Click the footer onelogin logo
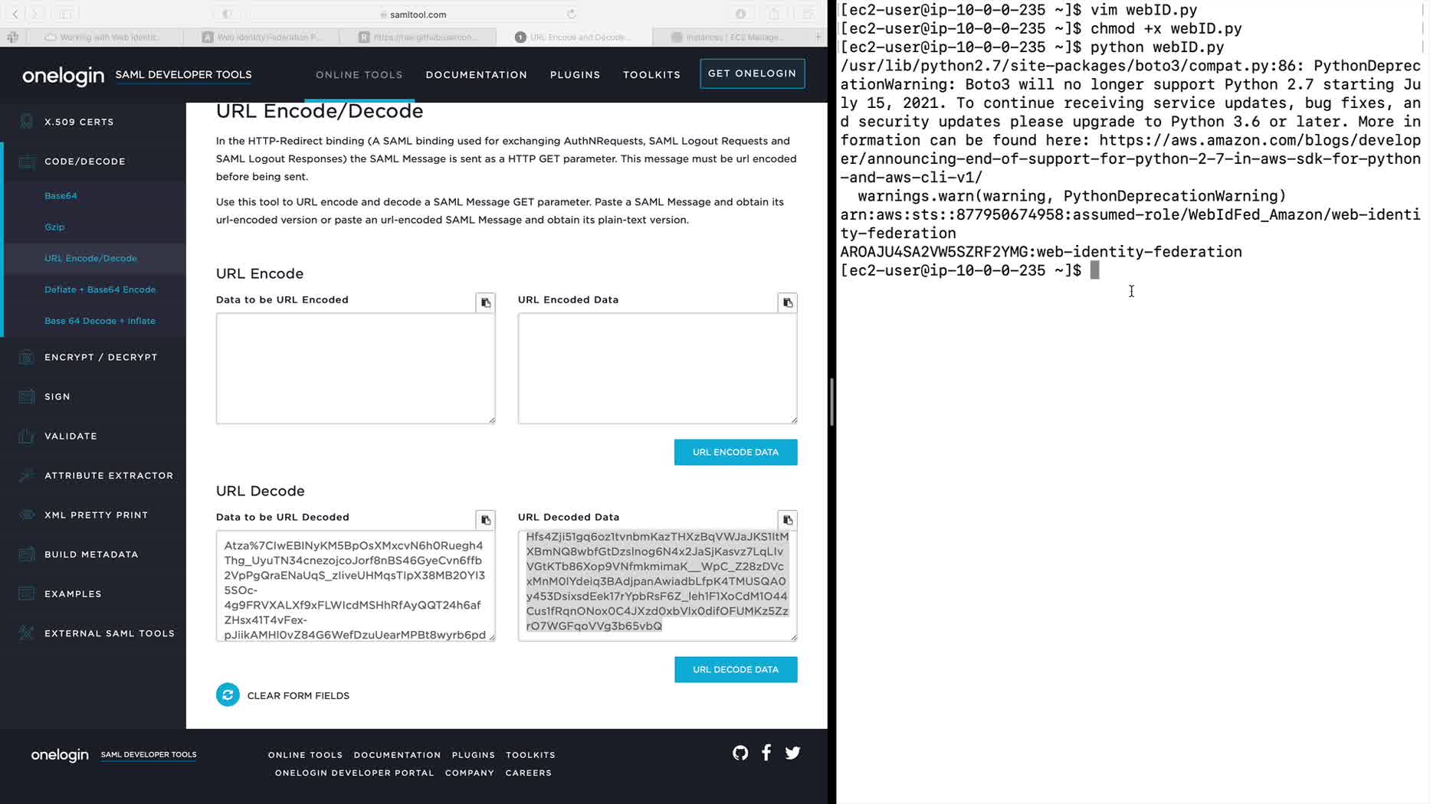Image resolution: width=1430 pixels, height=804 pixels. click(60, 755)
